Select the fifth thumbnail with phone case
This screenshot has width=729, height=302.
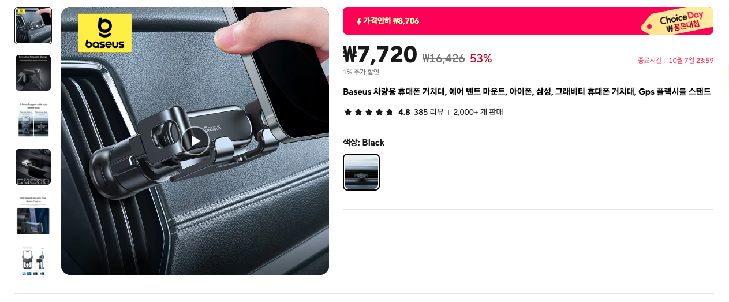[33, 214]
